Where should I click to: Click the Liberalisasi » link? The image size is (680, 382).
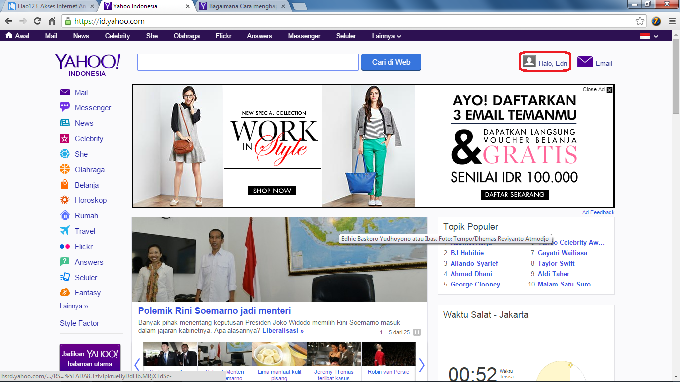[283, 330]
